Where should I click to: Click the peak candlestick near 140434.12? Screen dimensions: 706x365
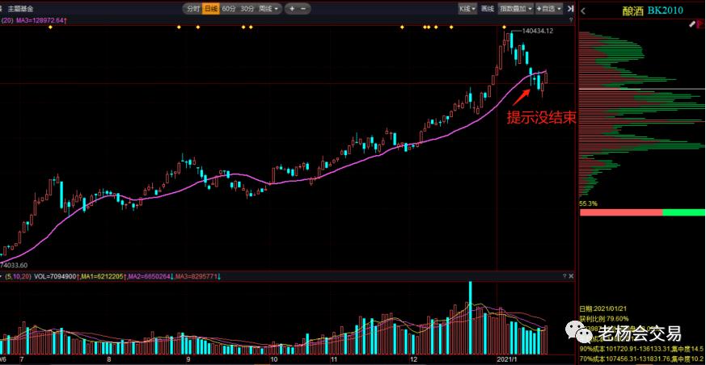click(x=511, y=41)
